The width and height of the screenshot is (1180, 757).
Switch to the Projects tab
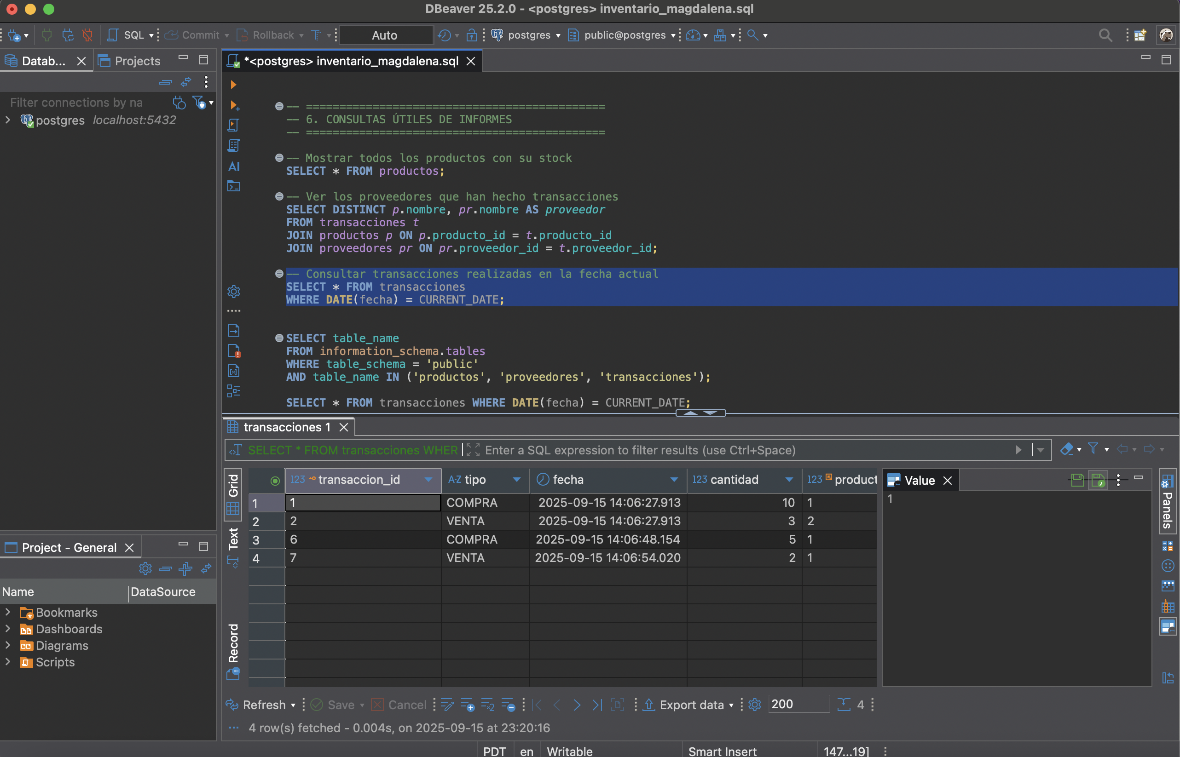130,60
